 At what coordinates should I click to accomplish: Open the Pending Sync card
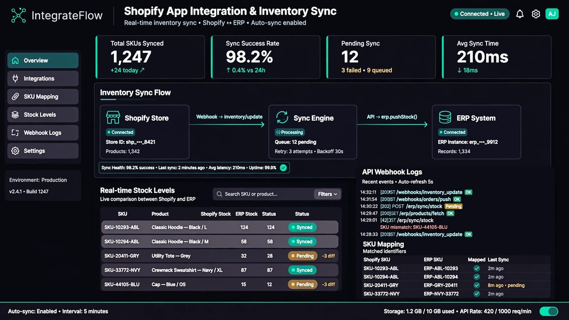point(381,57)
